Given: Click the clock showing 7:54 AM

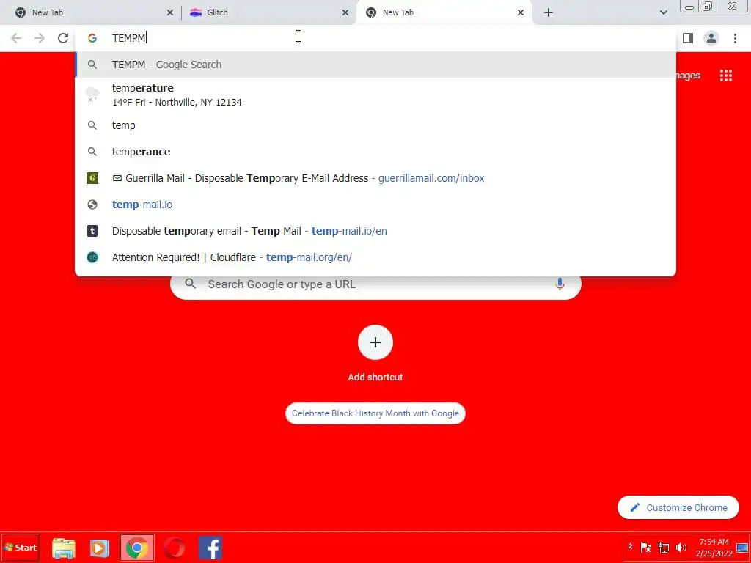Looking at the screenshot, I should pyautogui.click(x=714, y=542).
